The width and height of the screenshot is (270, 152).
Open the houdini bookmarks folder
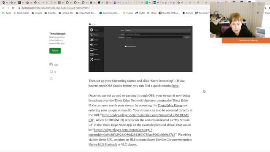coord(50,13)
